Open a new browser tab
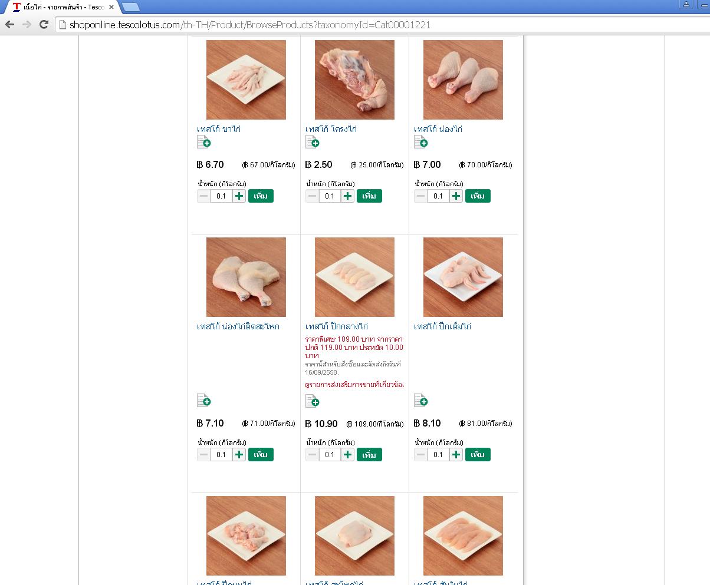Image resolution: width=710 pixels, height=585 pixels. click(130, 7)
